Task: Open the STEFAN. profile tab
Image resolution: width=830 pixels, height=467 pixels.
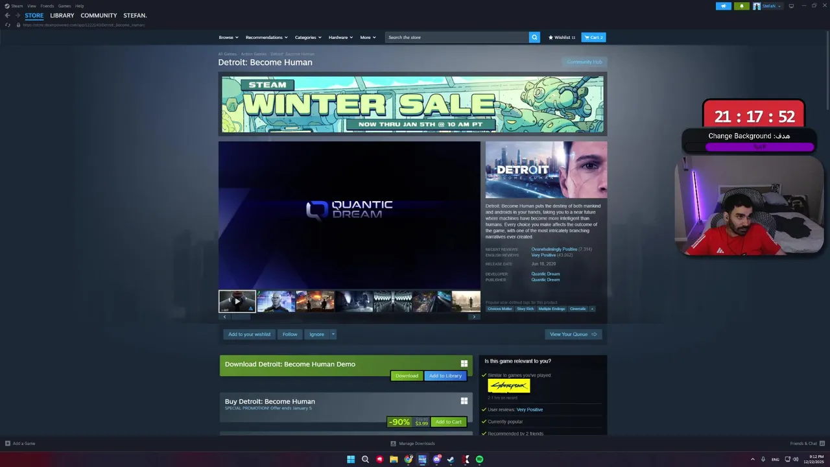Action: [135, 15]
